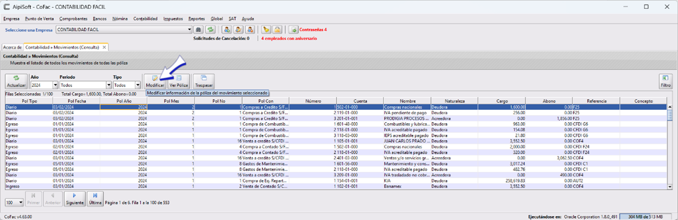Screen dimensions: 678x220
Task: Click the table scrollbar down arrow
Action: [670, 186]
